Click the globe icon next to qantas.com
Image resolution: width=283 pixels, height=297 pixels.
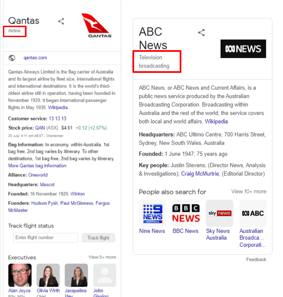pyautogui.click(x=12, y=58)
